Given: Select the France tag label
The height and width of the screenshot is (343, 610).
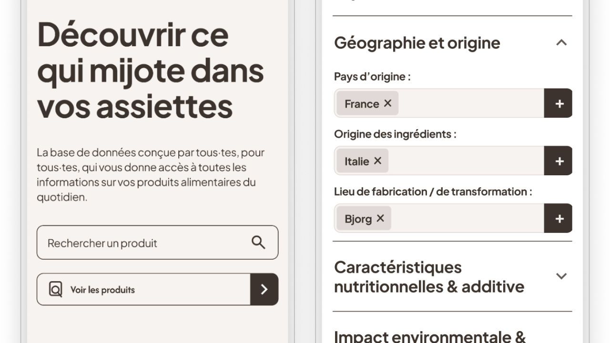Looking at the screenshot, I should 362,104.
